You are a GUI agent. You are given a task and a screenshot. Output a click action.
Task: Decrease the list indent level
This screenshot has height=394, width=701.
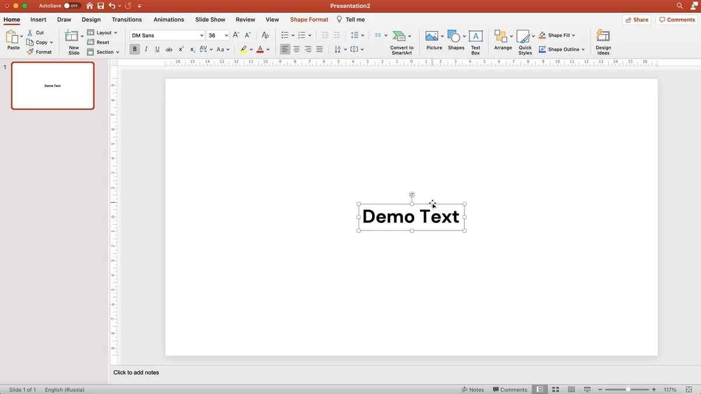click(325, 35)
